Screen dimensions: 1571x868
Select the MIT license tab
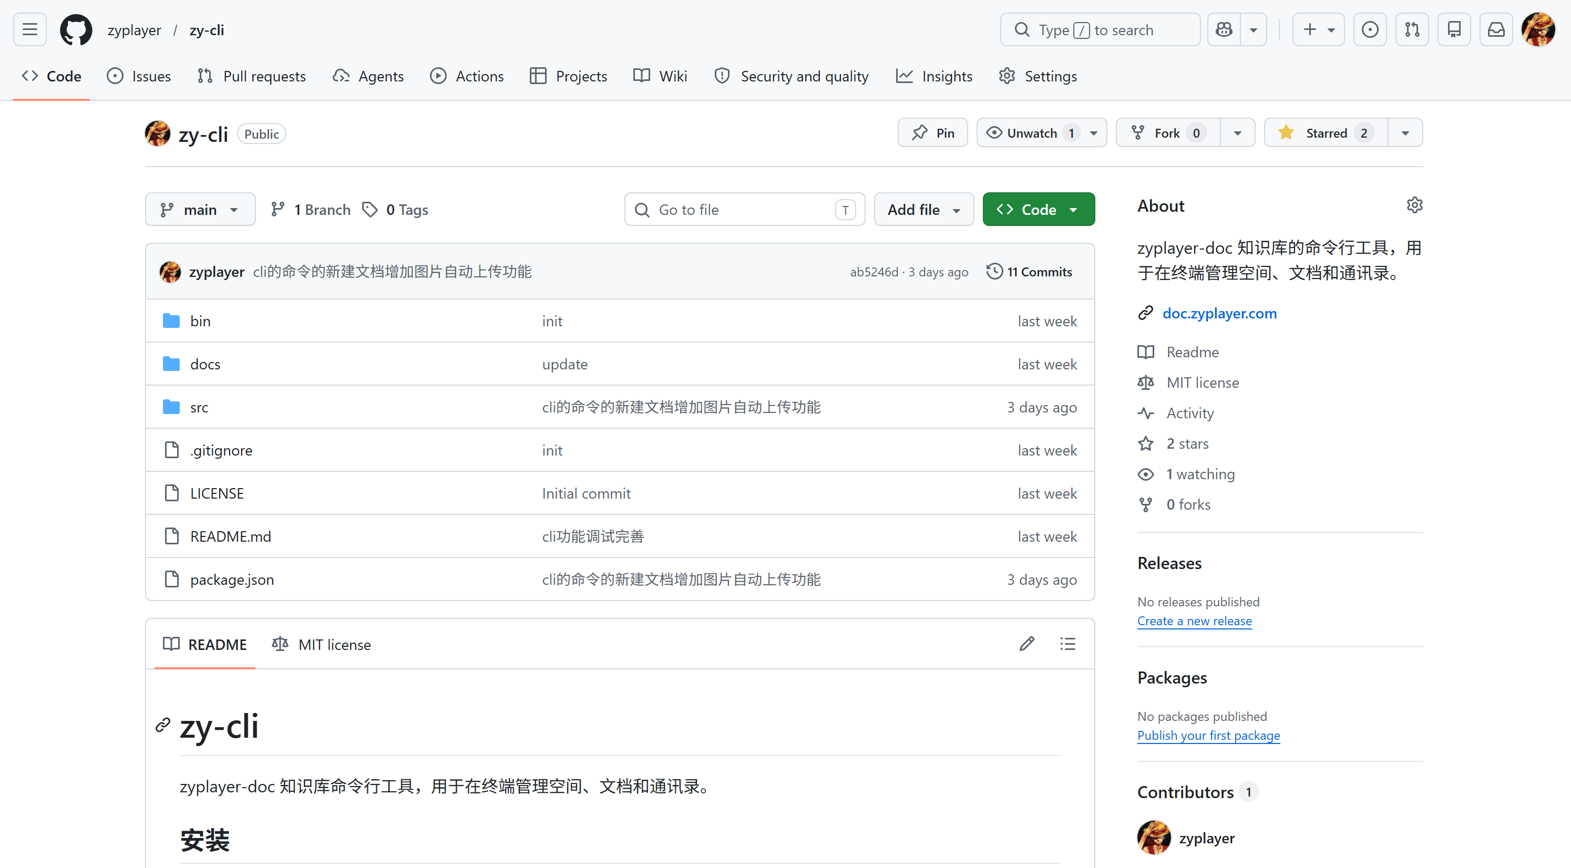pyautogui.click(x=321, y=644)
